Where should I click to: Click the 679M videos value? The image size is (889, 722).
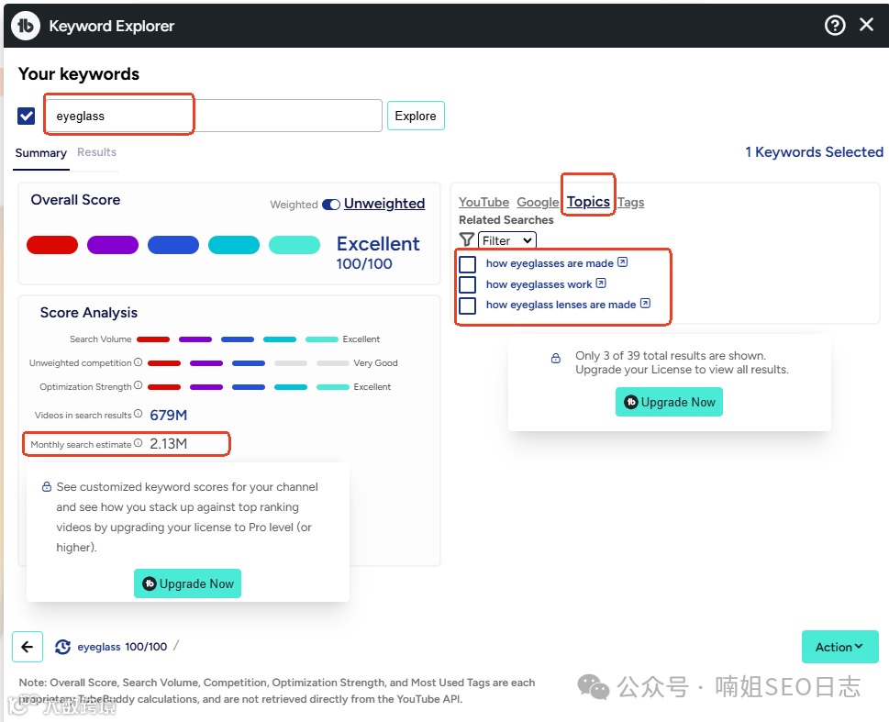pyautogui.click(x=169, y=416)
